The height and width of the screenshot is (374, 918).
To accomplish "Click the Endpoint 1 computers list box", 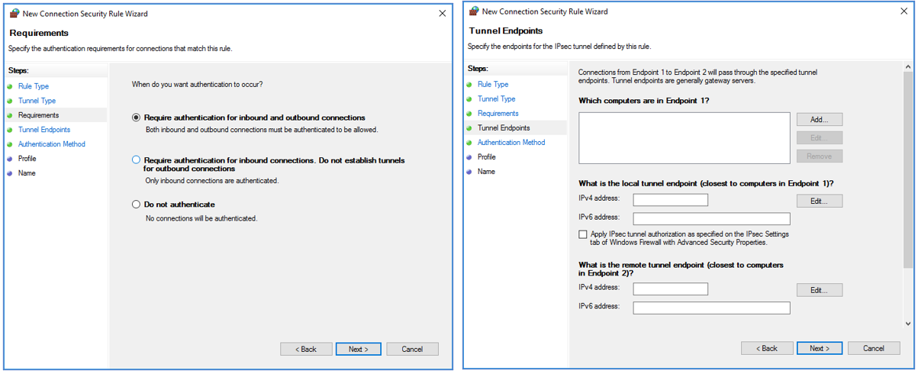I will [x=684, y=137].
